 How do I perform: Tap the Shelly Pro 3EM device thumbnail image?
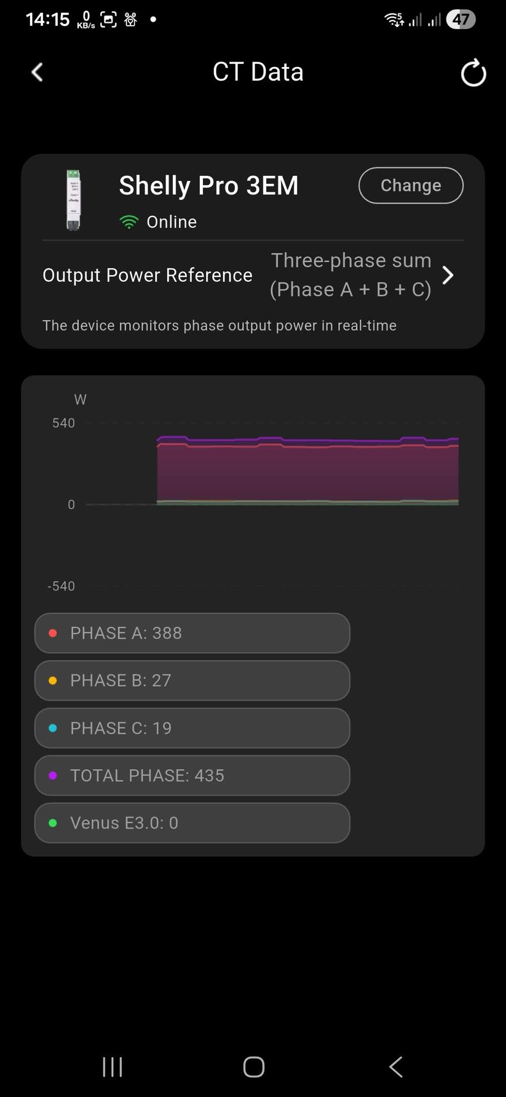pyautogui.click(x=73, y=198)
